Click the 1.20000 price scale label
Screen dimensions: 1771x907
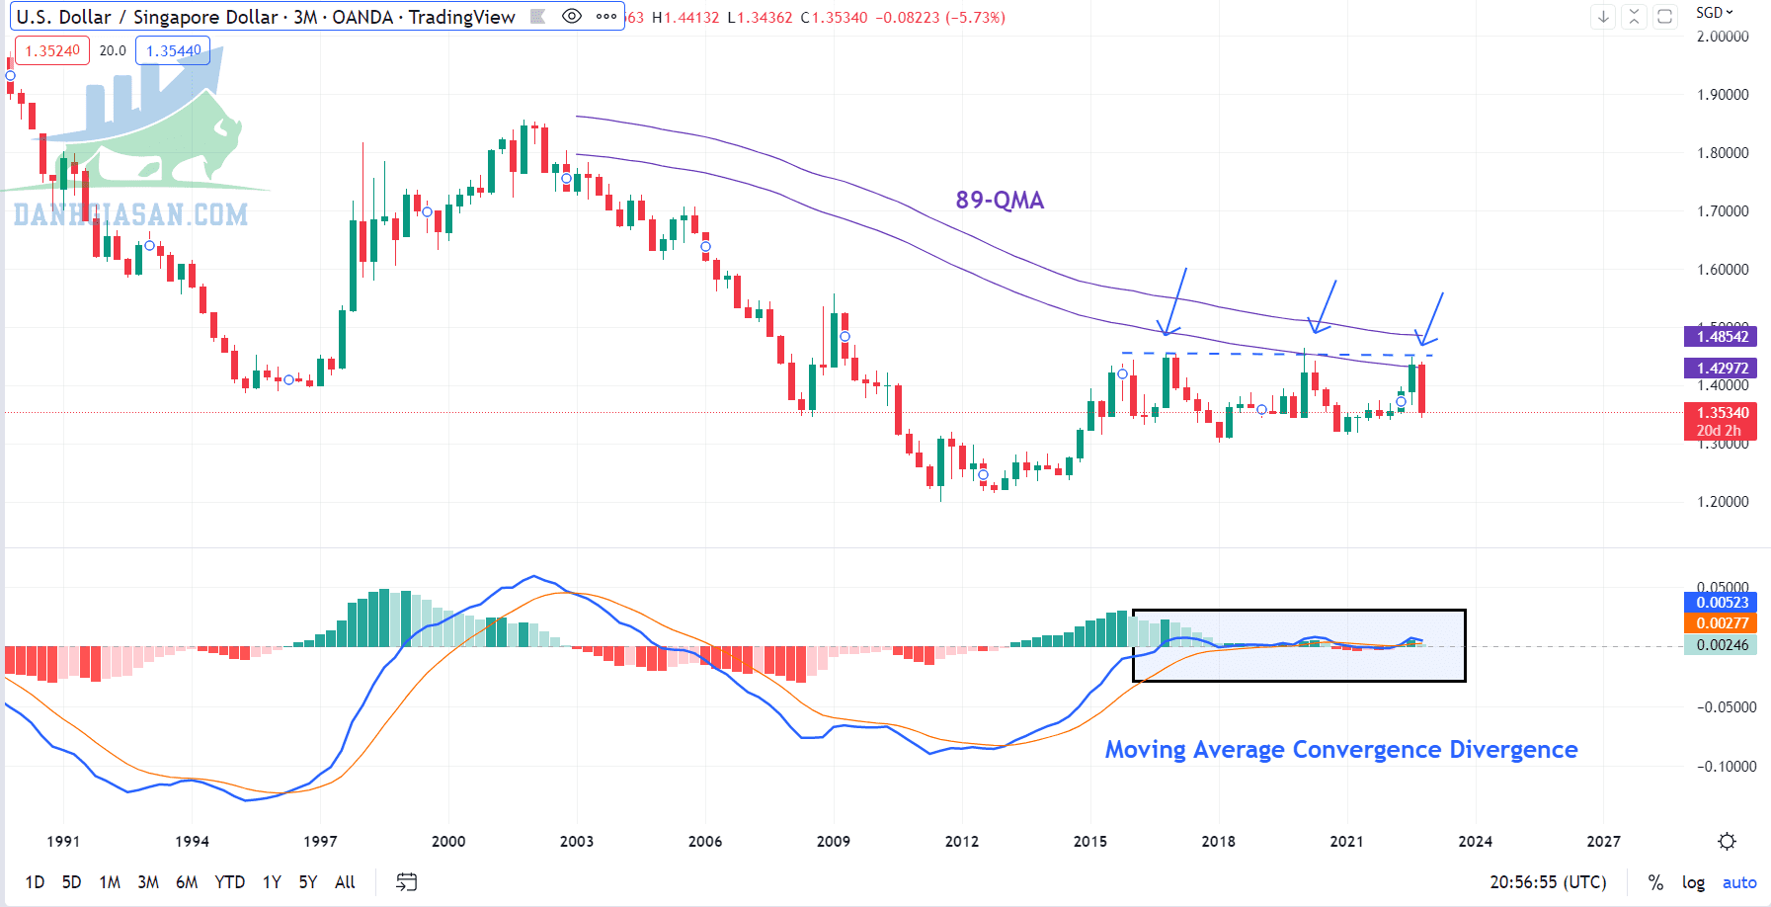pyautogui.click(x=1723, y=502)
